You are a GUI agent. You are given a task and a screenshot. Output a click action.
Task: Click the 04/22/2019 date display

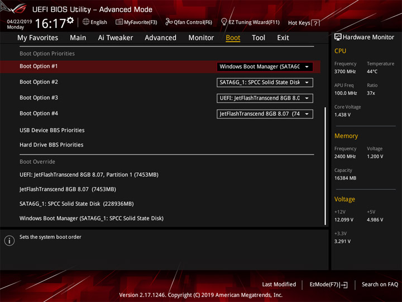click(20, 22)
